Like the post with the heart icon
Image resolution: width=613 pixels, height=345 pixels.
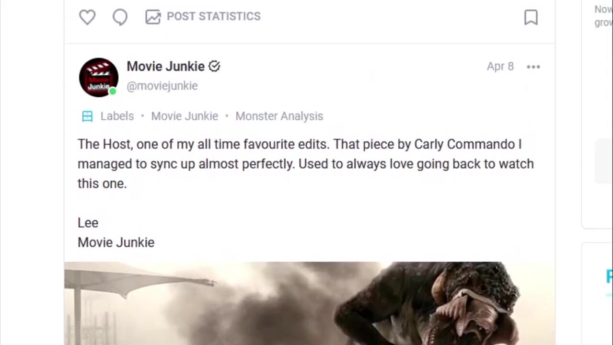click(x=87, y=17)
